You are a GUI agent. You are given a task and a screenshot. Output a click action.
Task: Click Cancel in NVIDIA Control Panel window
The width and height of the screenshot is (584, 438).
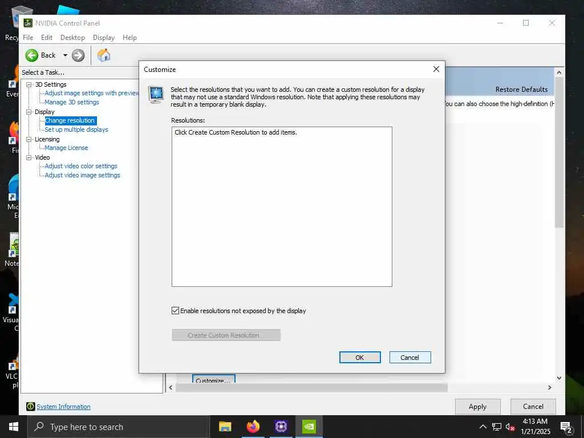(533, 406)
